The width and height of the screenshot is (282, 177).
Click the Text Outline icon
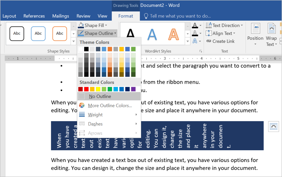[x=194, y=33]
